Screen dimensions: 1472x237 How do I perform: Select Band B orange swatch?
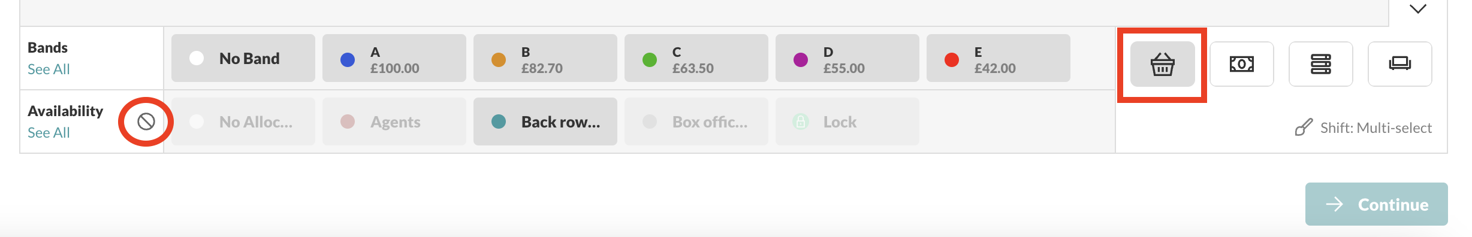[x=499, y=59]
